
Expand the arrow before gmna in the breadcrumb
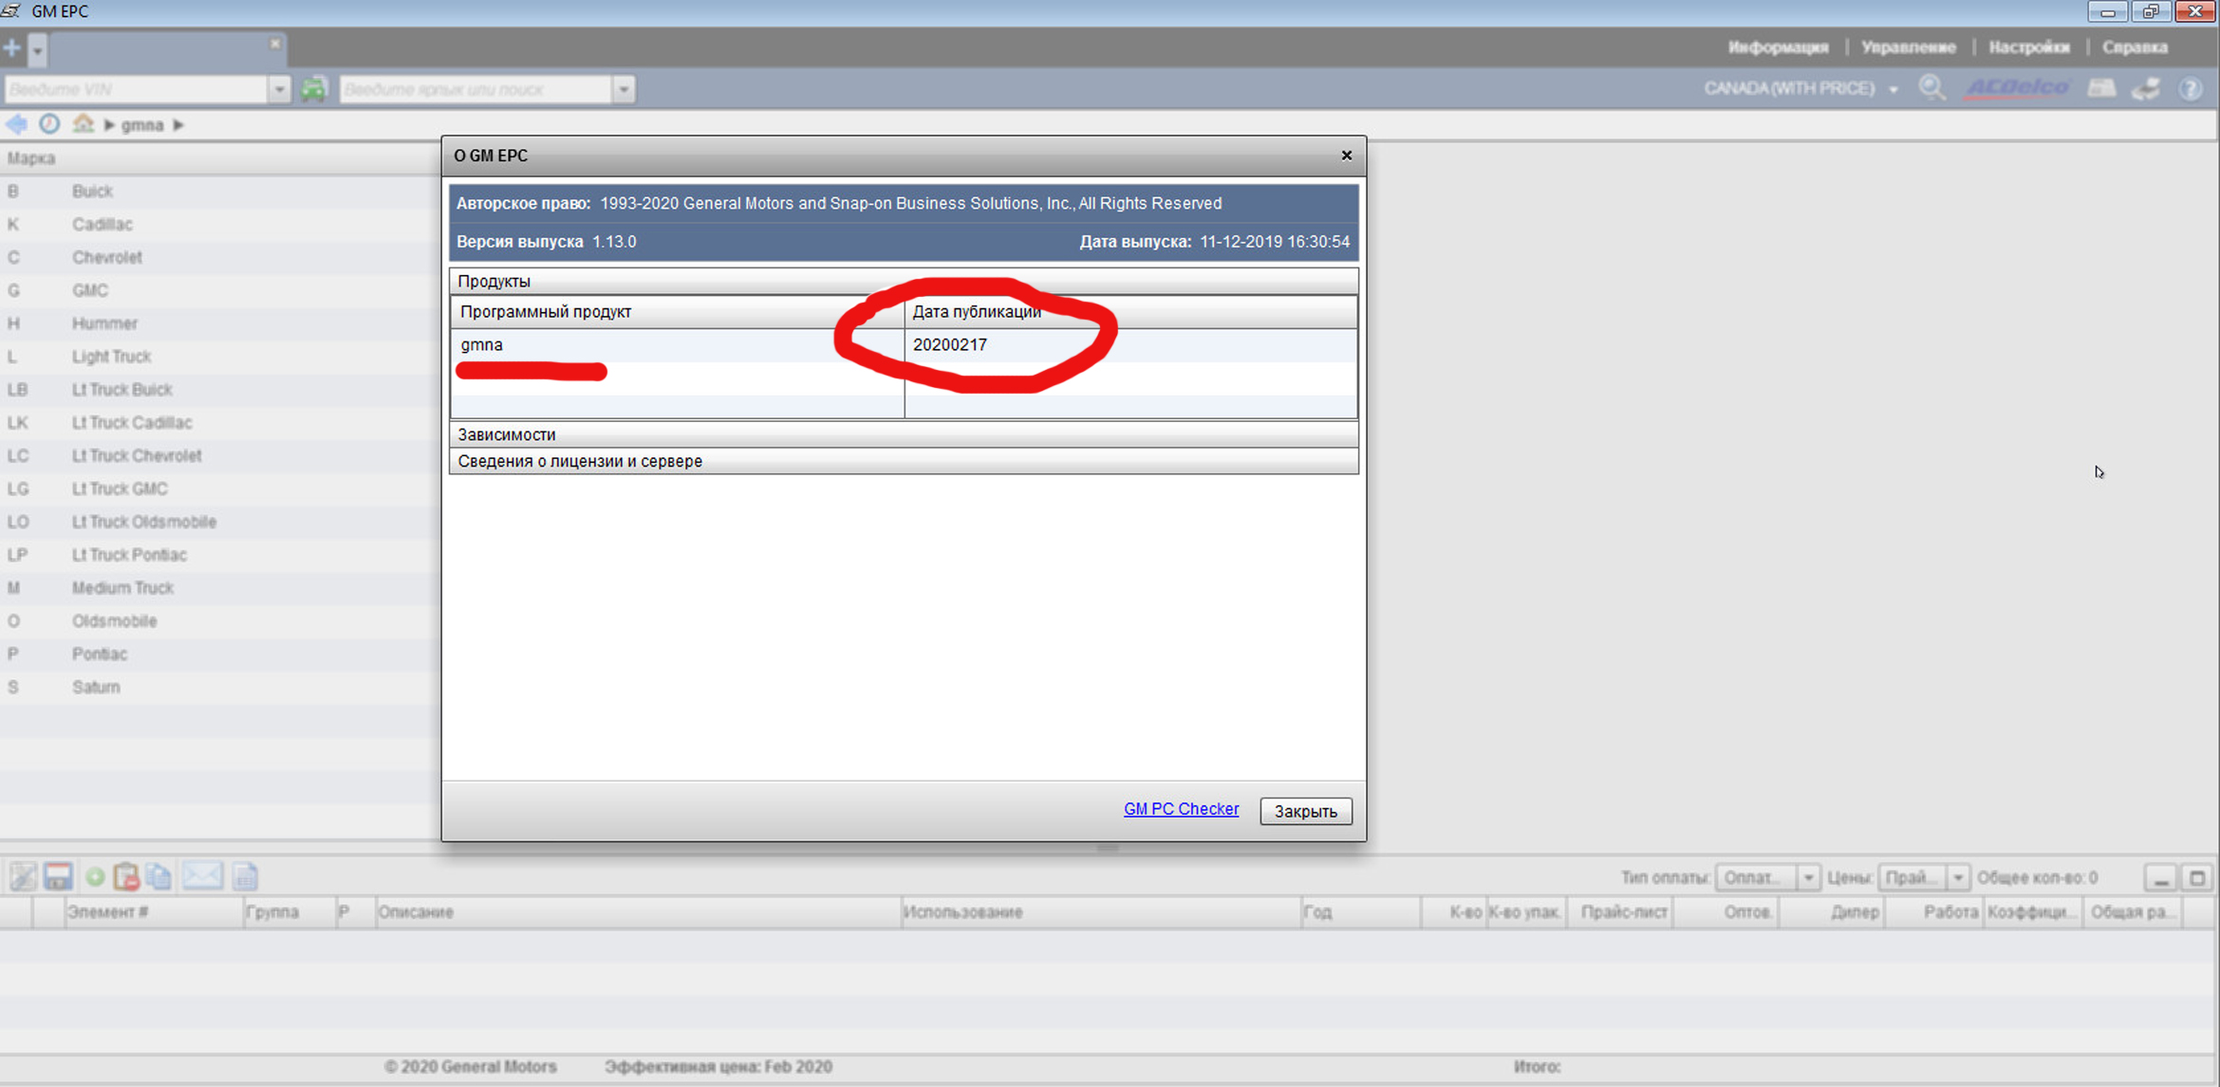tap(109, 125)
